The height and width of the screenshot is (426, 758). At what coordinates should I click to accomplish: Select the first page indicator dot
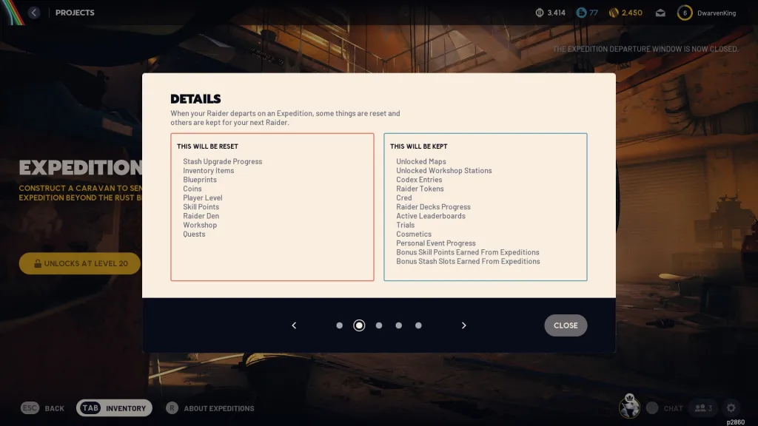pos(339,325)
